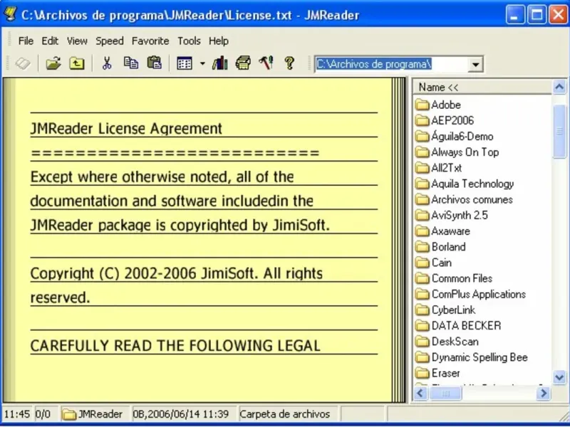This screenshot has width=570, height=427.
Task: Open the Tools menu
Action: [189, 41]
